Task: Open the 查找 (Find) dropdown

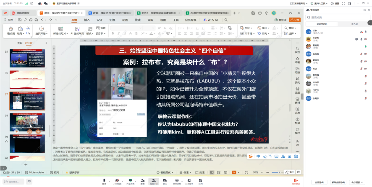Action: point(291,28)
